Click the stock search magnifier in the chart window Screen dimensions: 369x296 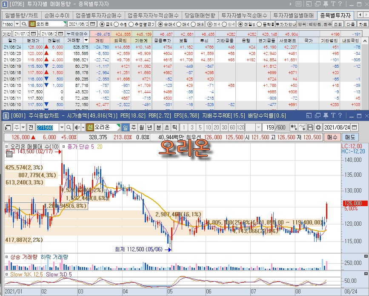point(69,127)
